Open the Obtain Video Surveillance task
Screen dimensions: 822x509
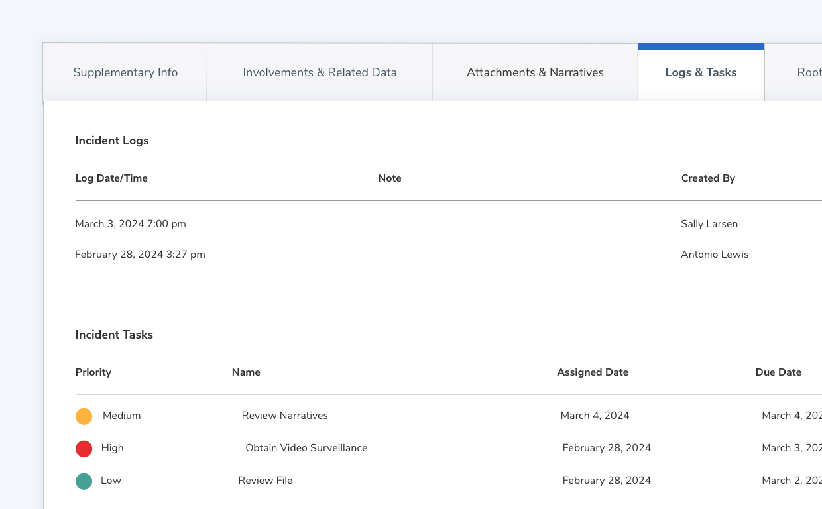306,448
